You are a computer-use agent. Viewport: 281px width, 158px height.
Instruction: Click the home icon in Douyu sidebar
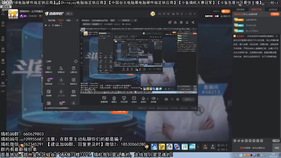pyautogui.click(x=3, y=38)
